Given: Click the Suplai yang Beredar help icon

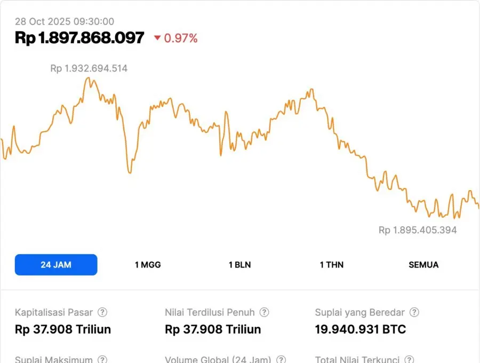Looking at the screenshot, I should point(414,312).
